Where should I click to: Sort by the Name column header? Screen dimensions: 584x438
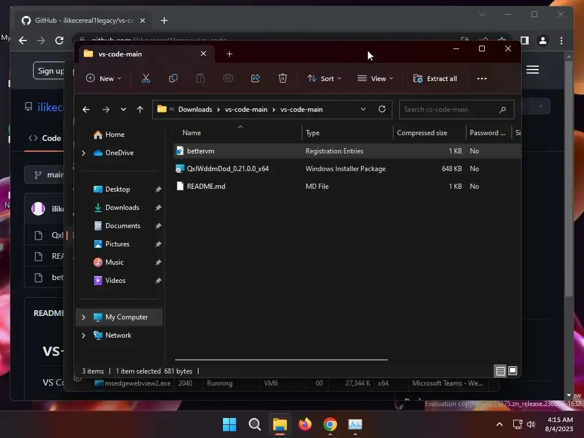point(238,132)
